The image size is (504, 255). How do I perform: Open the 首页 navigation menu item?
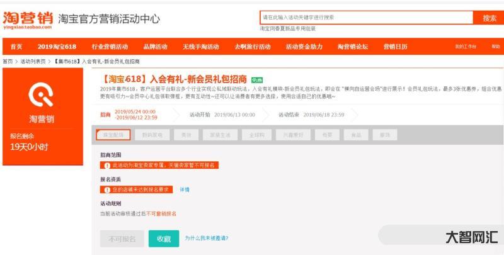(x=16, y=47)
